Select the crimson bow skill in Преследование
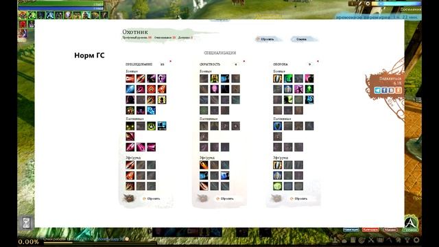This screenshot has width=439, height=247. tap(141, 89)
